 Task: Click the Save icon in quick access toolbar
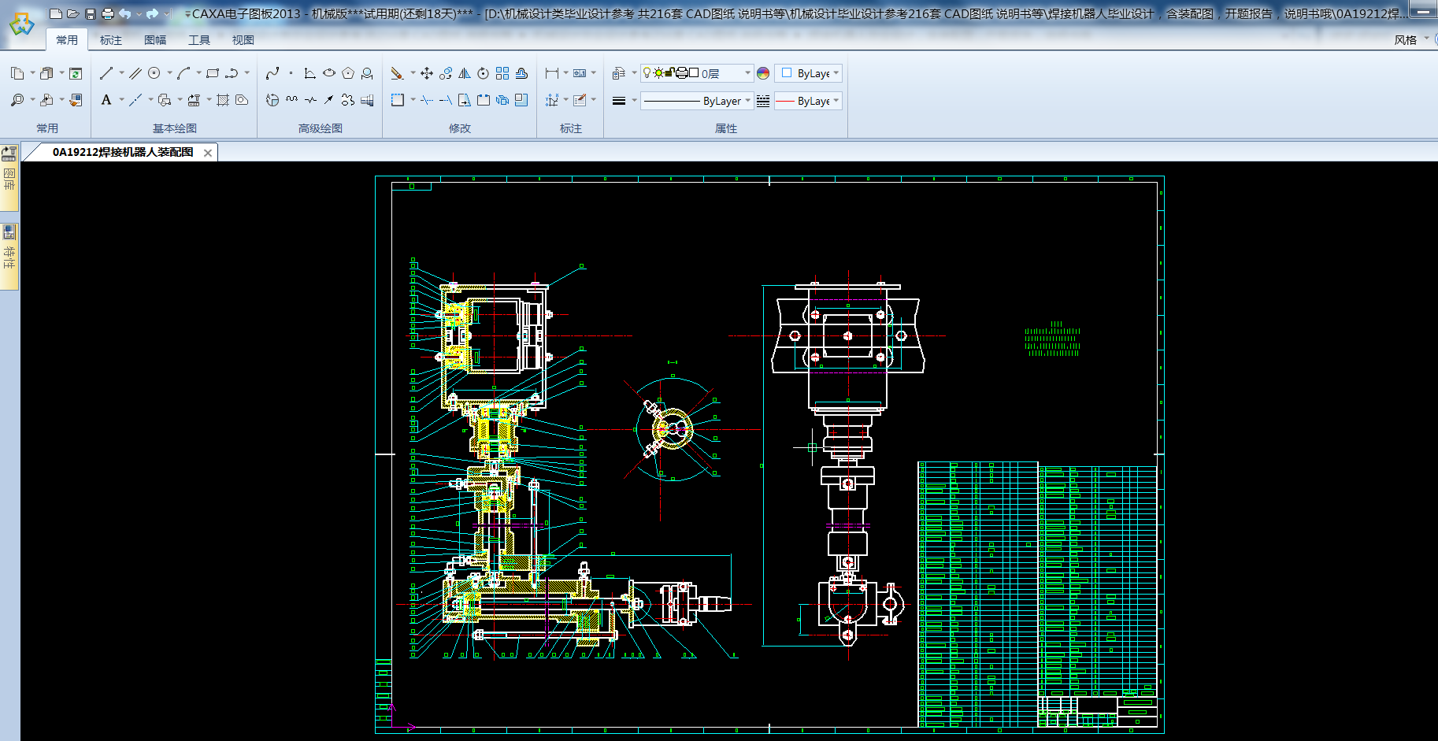(x=90, y=13)
